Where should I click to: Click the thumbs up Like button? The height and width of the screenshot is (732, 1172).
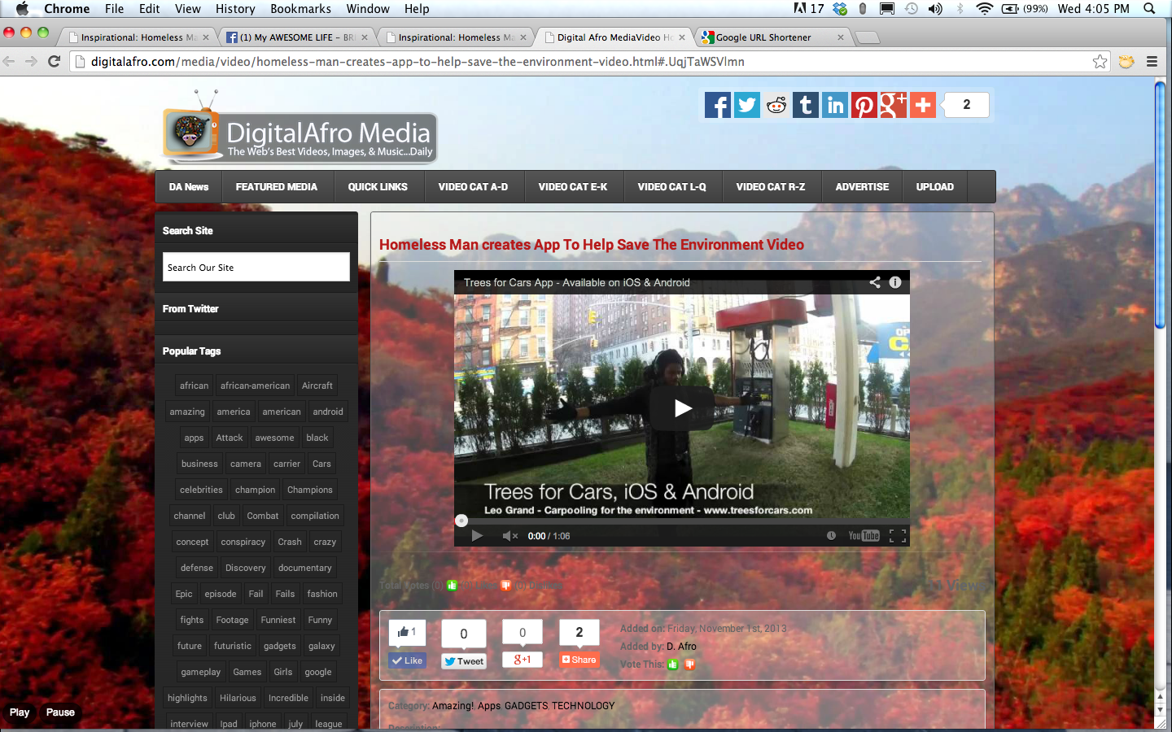click(x=407, y=660)
